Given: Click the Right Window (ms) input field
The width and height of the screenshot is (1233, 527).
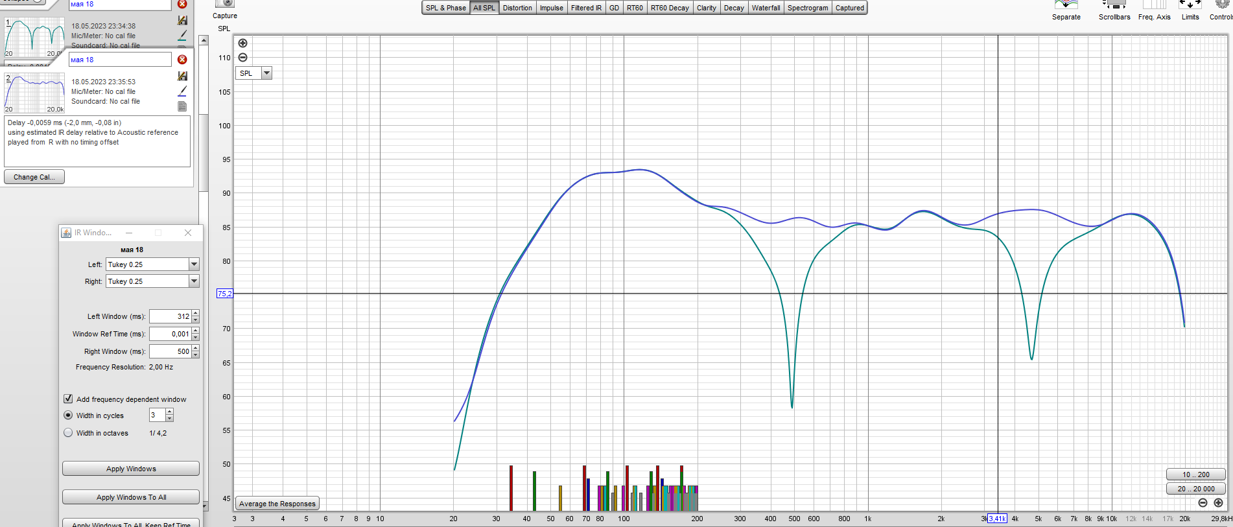Looking at the screenshot, I should pos(170,351).
